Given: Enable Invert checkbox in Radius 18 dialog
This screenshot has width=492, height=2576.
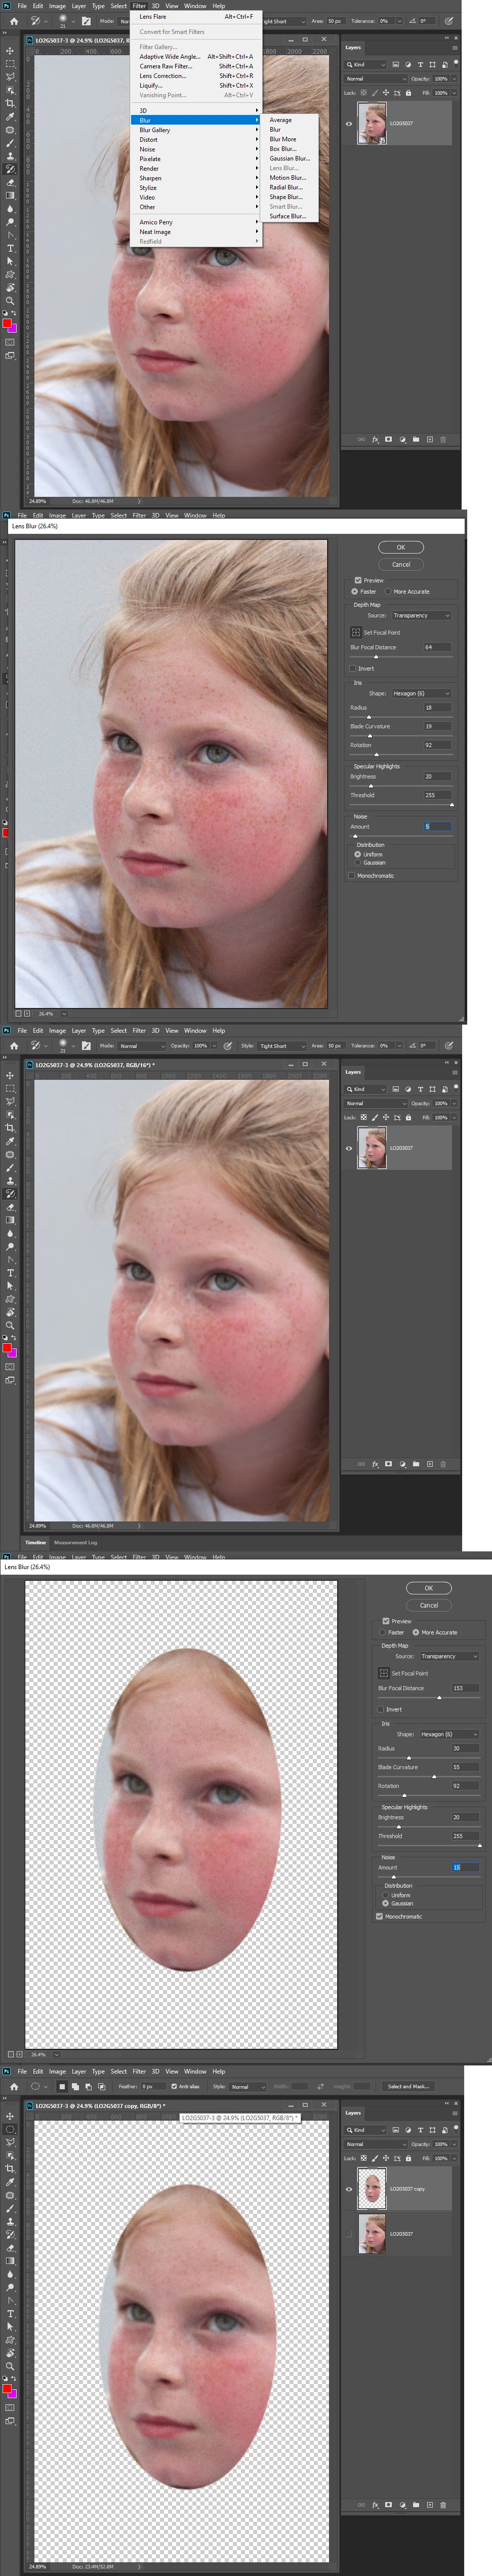Looking at the screenshot, I should coord(353,668).
